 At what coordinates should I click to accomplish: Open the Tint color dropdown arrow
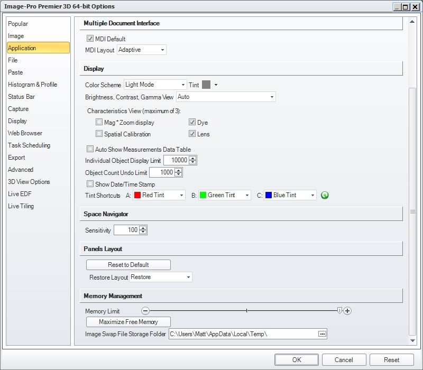click(216, 85)
